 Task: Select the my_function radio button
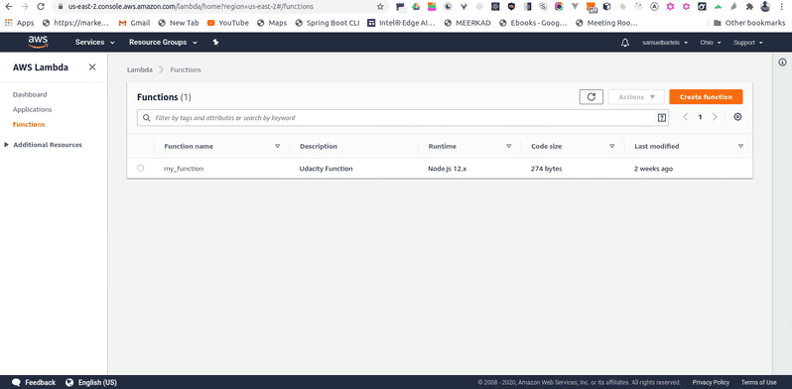click(x=140, y=169)
